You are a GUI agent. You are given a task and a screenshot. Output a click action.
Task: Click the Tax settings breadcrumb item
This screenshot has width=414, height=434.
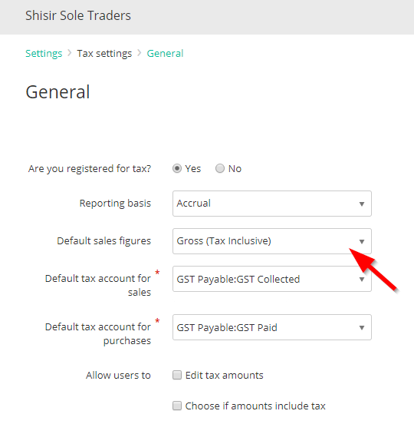[x=104, y=54]
